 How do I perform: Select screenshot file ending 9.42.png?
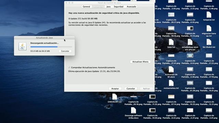click(x=171, y=110)
